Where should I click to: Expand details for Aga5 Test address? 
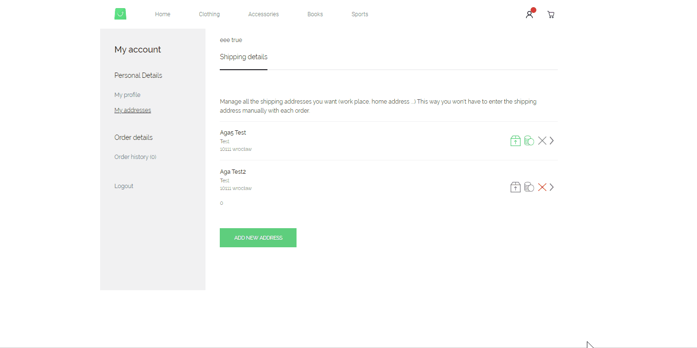[x=552, y=140]
